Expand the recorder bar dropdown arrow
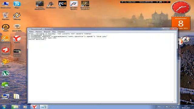The height and width of the screenshot is (109, 194). tap(157, 2)
